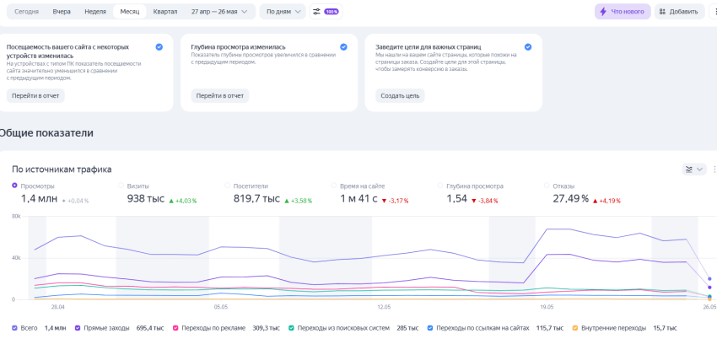The height and width of the screenshot is (339, 717).
Task: Click the orange Внутренние переходы color swatch
Action: coord(575,328)
